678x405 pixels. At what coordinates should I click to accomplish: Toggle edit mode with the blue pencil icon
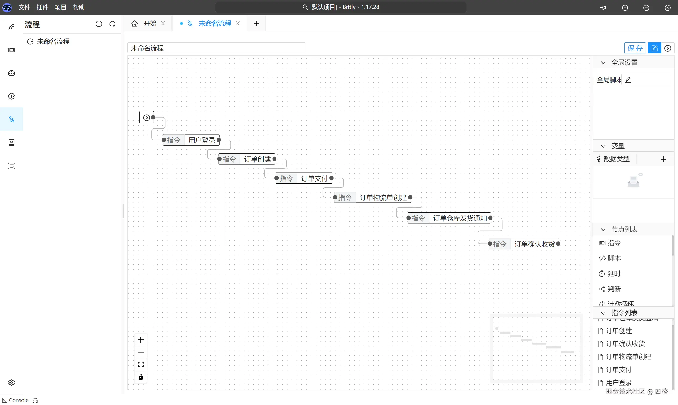654,48
